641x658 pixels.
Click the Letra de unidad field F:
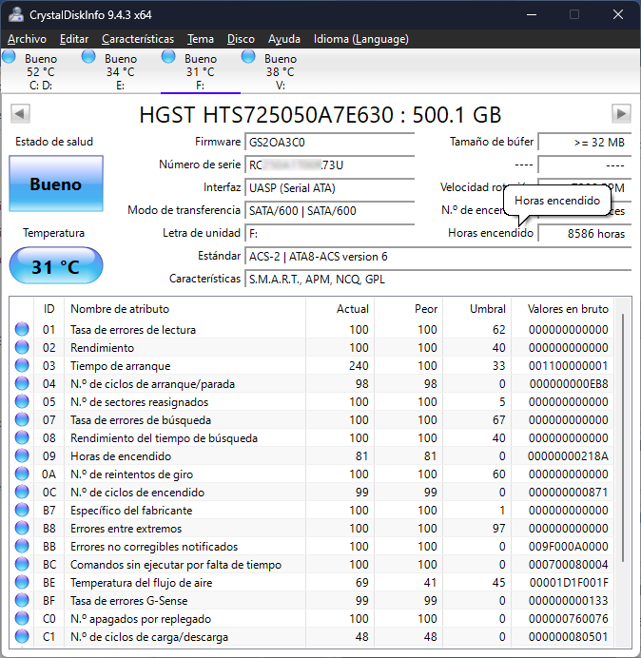[x=330, y=233]
